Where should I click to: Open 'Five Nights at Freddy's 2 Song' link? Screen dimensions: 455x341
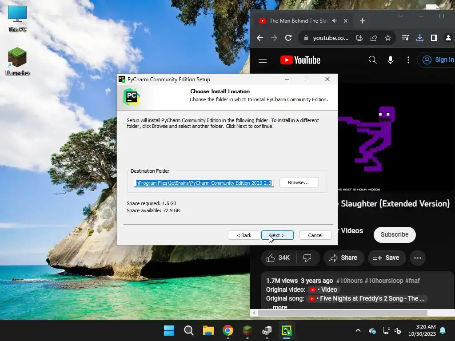point(367,299)
